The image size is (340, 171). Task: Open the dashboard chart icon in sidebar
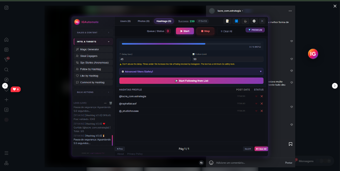(x=7, y=110)
